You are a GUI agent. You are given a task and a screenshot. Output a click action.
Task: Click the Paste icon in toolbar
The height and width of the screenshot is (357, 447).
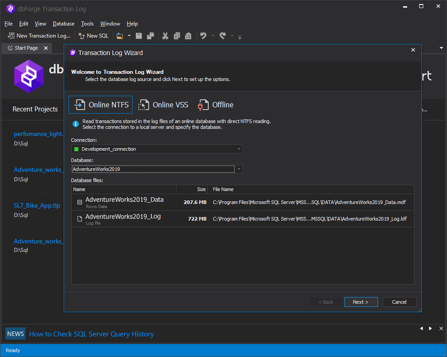click(x=188, y=36)
